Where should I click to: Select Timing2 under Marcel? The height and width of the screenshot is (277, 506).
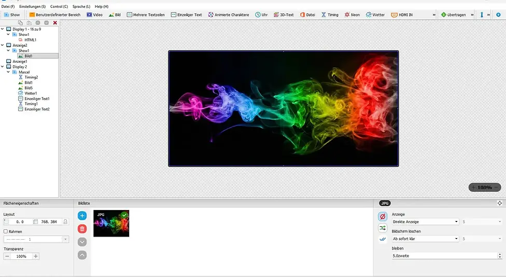point(31,77)
